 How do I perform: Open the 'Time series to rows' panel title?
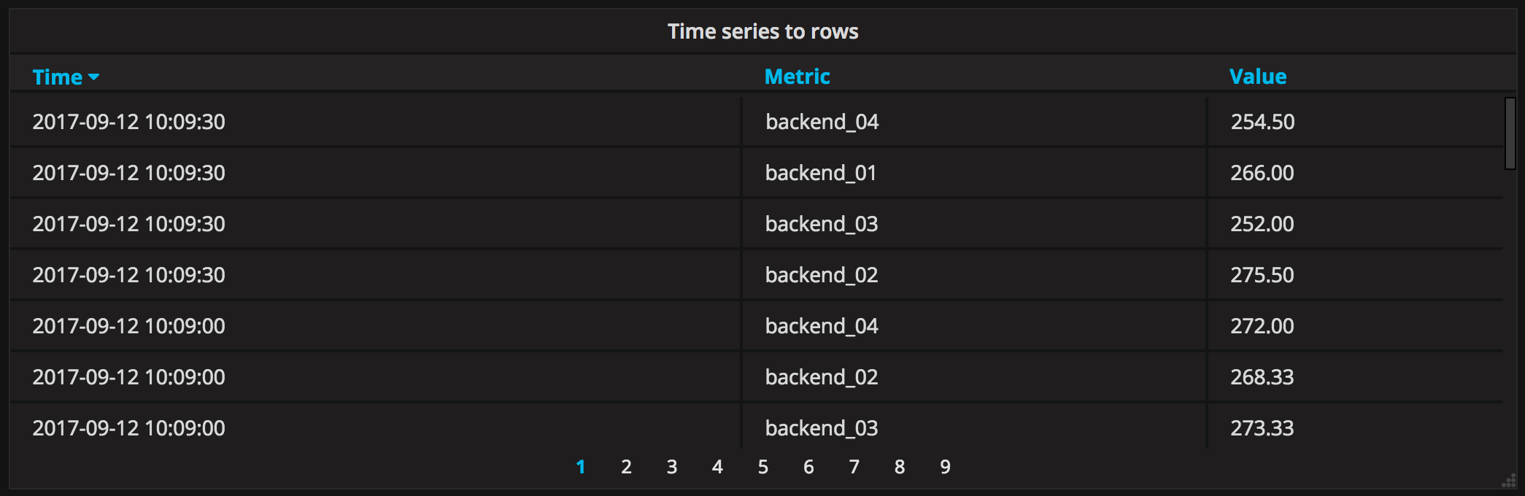762,31
